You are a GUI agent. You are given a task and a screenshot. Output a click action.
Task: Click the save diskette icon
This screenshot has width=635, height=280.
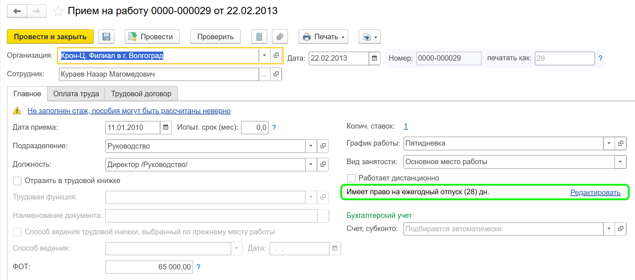(106, 37)
